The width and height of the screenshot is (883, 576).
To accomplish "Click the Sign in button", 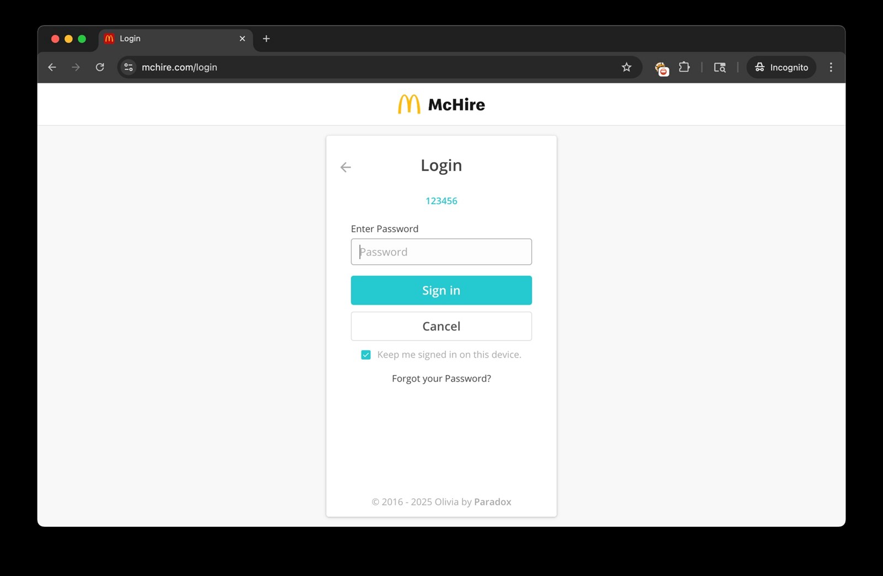I will coord(441,290).
